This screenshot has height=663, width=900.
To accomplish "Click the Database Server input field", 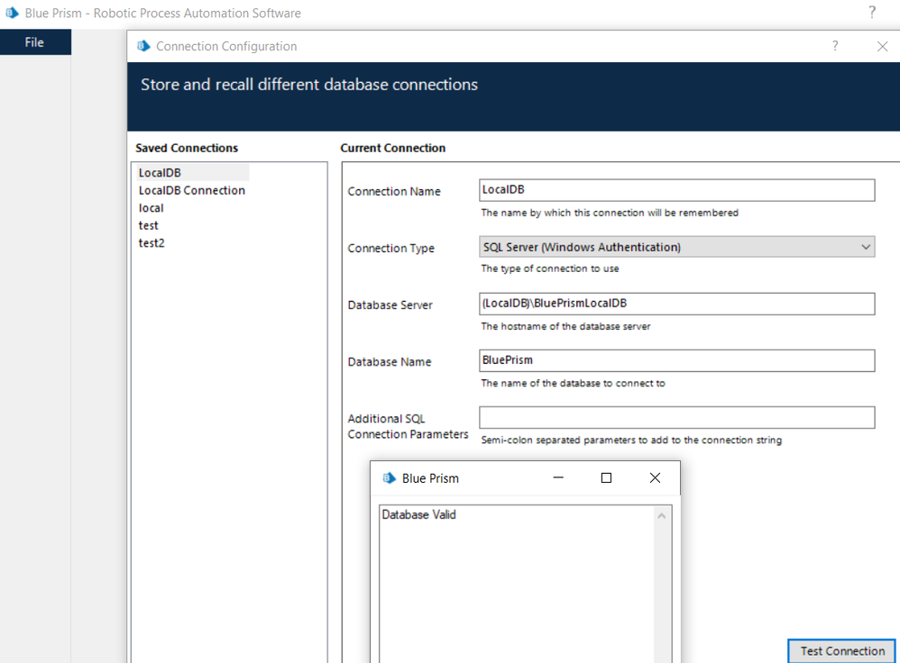I will [676, 304].
